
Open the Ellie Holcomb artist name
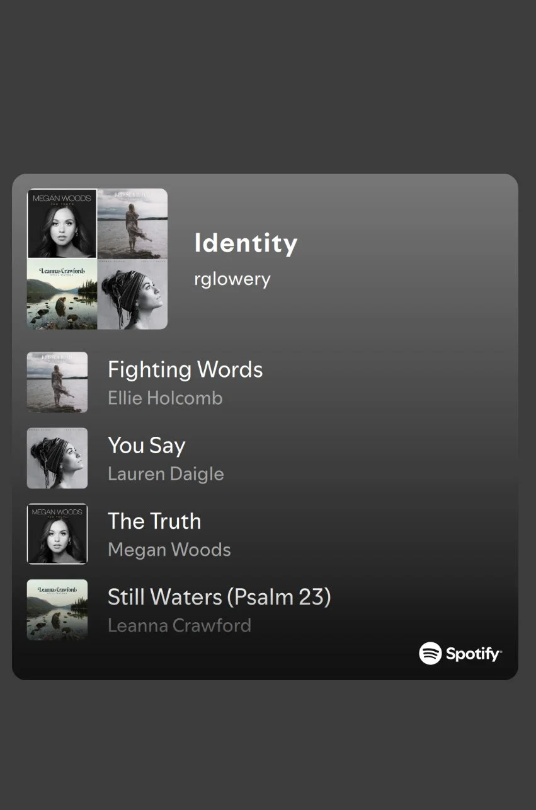click(165, 398)
